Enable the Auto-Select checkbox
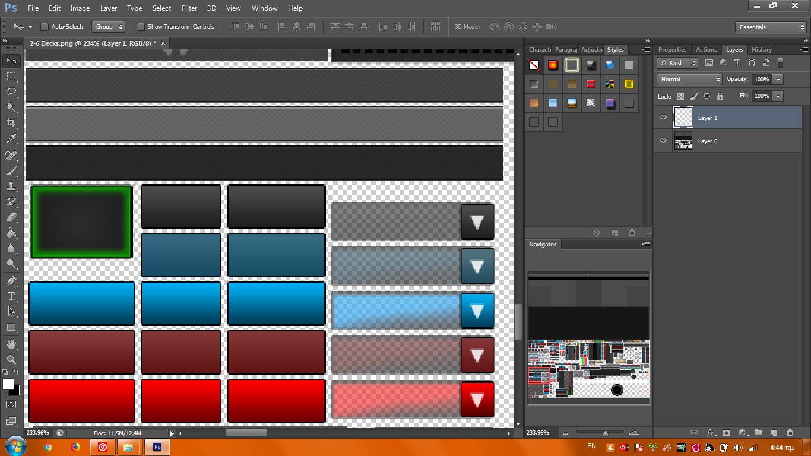Image resolution: width=811 pixels, height=456 pixels. coord(45,27)
